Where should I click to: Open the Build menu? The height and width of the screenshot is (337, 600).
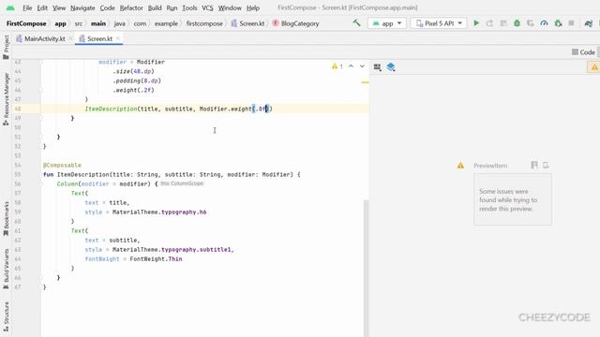[155, 7]
